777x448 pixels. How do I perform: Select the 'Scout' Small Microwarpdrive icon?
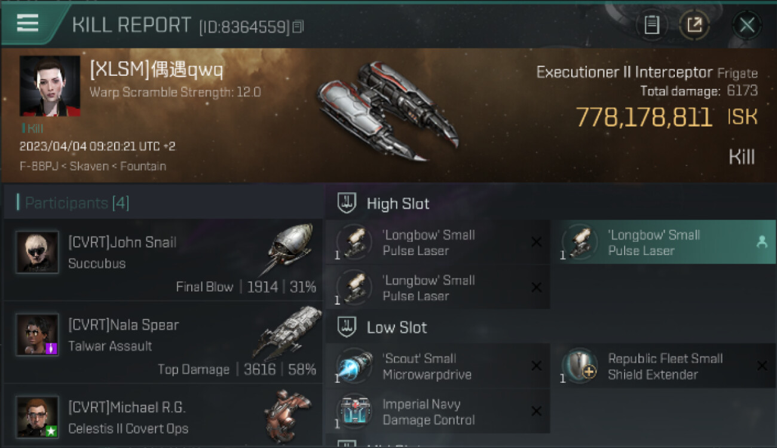pos(354,366)
